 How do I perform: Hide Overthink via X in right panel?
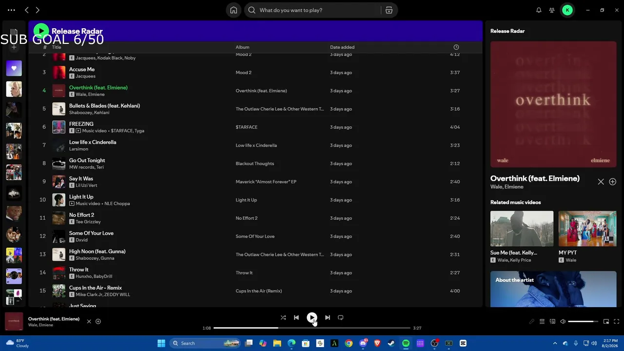point(601,181)
